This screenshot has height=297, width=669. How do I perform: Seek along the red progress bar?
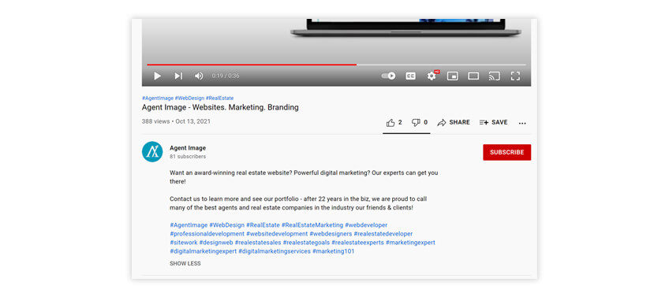tap(252, 65)
